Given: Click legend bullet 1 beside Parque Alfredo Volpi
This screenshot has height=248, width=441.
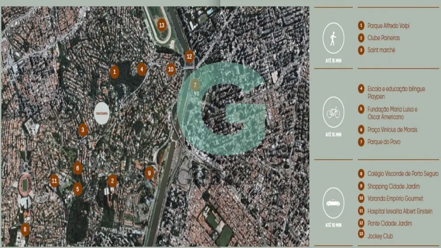Looking at the screenshot, I should click(361, 26).
